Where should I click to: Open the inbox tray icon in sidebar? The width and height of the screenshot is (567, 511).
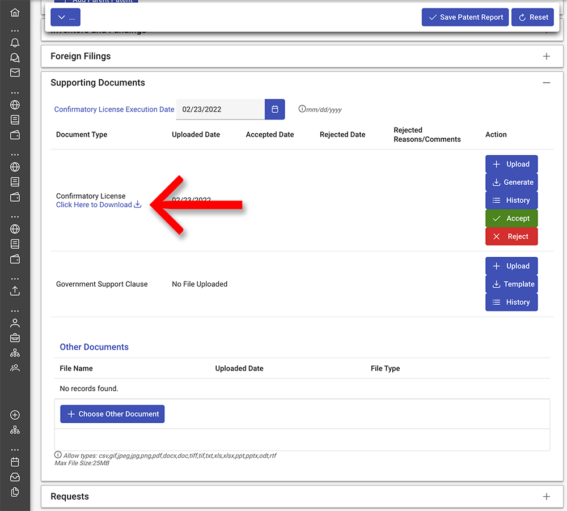pos(15,476)
